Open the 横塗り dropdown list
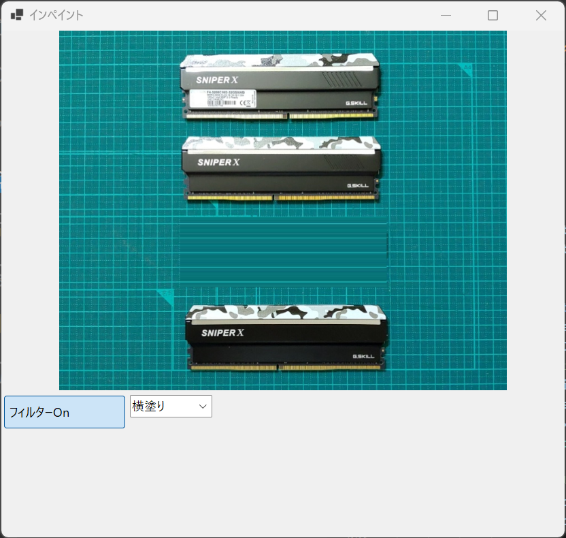This screenshot has width=566, height=538. pyautogui.click(x=171, y=406)
